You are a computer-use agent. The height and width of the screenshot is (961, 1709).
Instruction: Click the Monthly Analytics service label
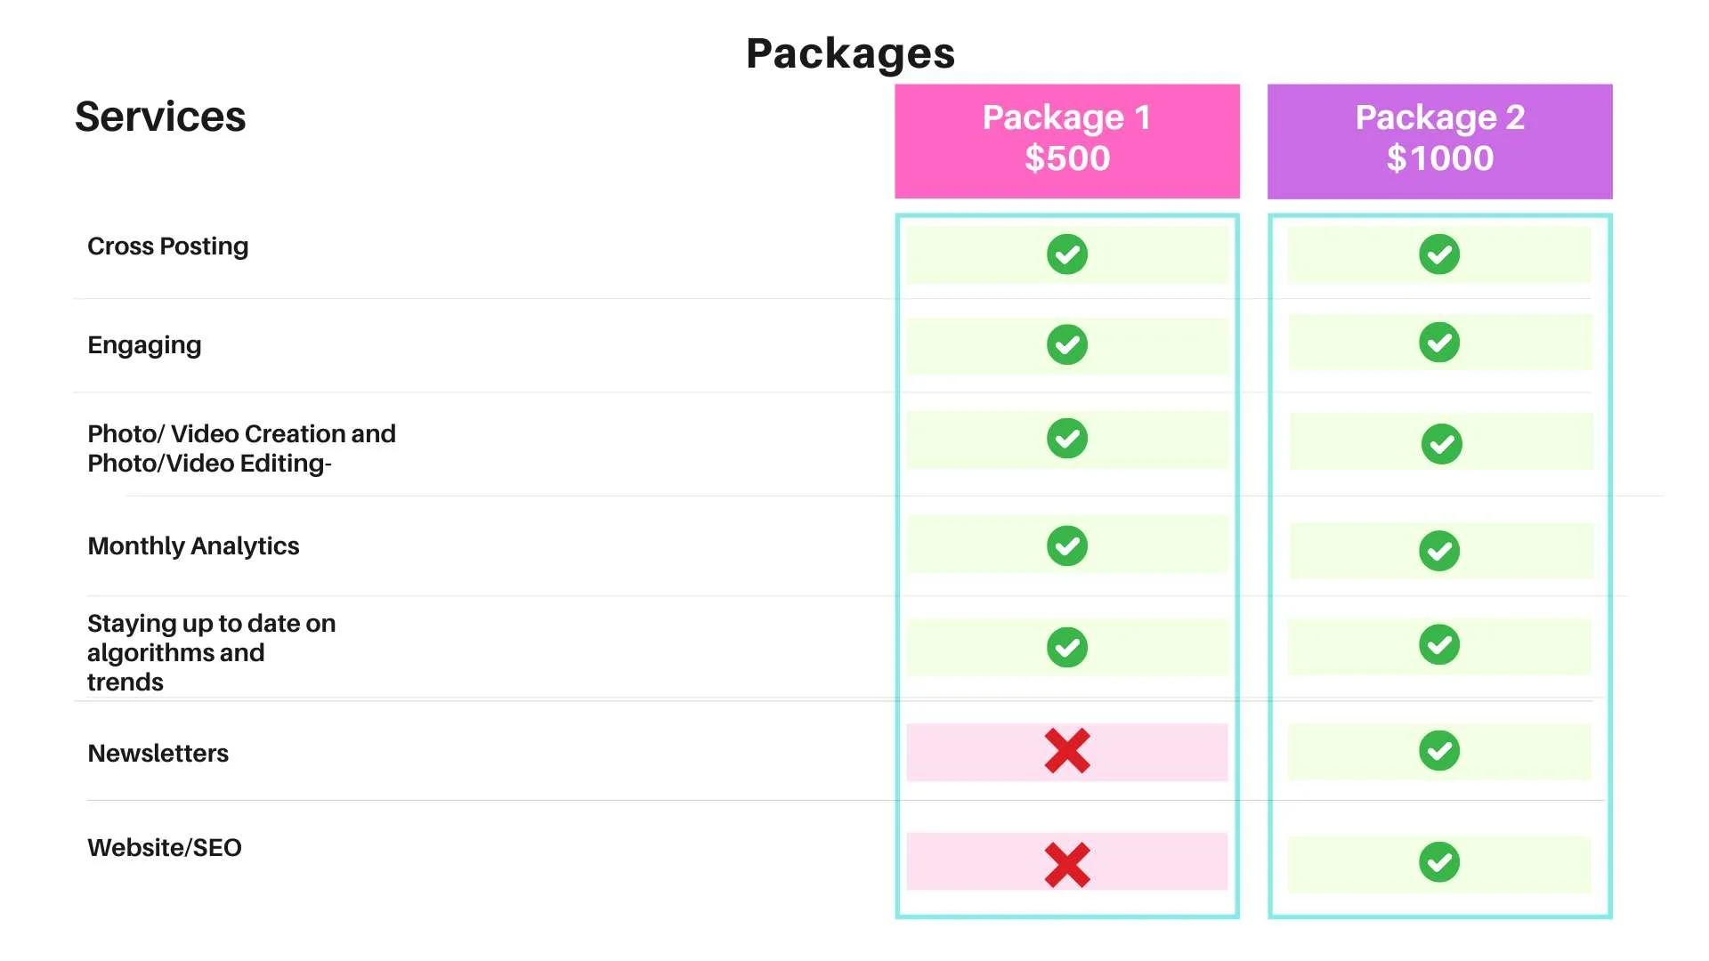click(193, 545)
